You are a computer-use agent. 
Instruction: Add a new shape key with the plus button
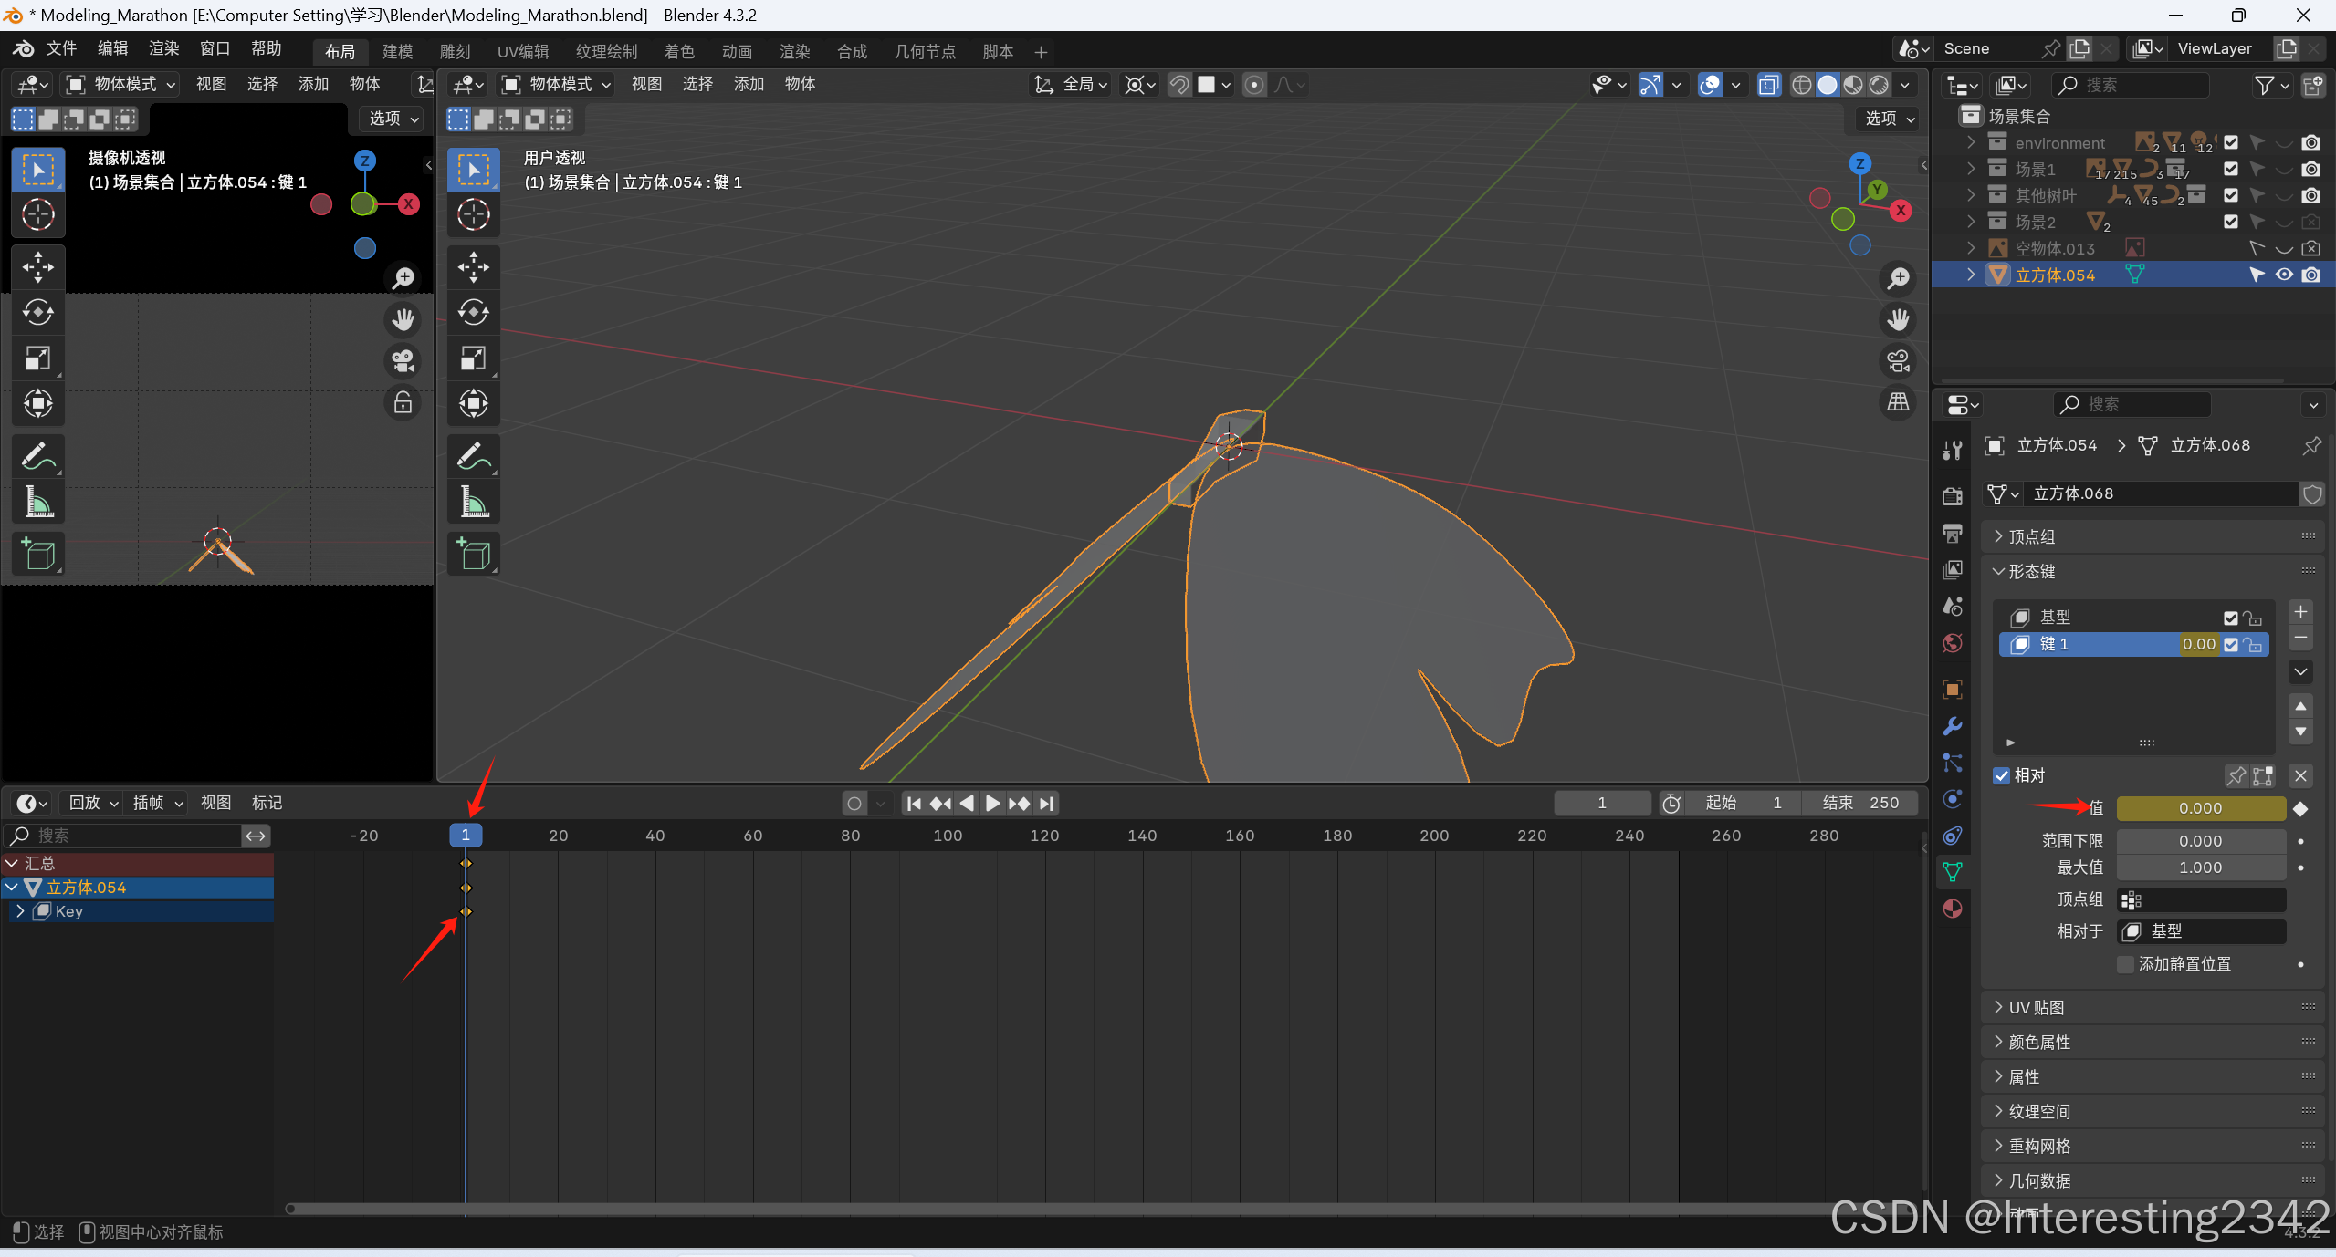pyautogui.click(x=2301, y=612)
